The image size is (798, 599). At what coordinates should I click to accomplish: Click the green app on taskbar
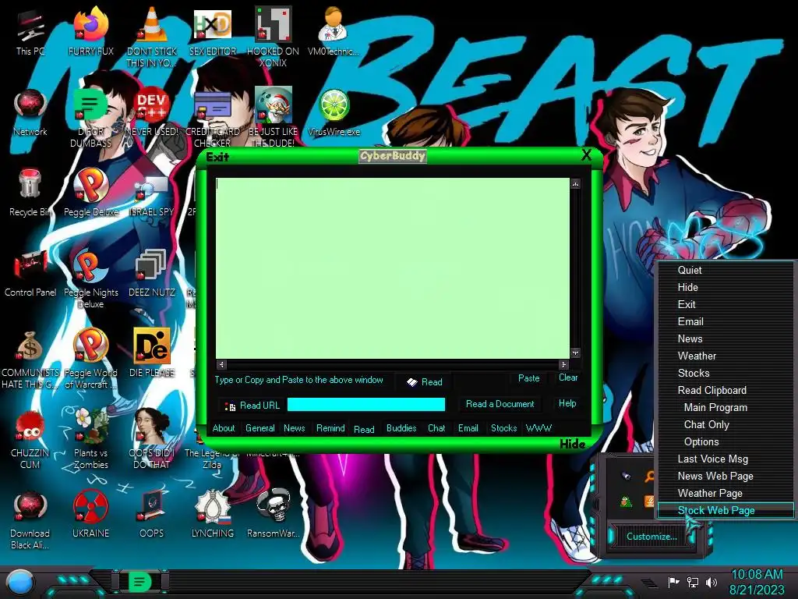140,582
